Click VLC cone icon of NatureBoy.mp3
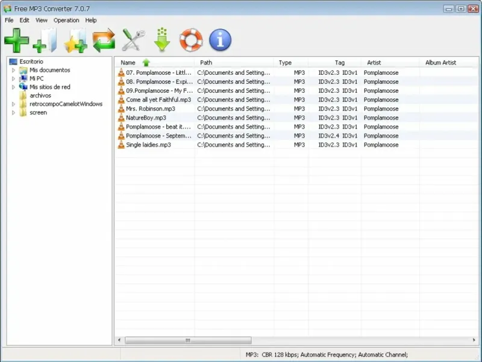This screenshot has width=482, height=362. tap(121, 118)
